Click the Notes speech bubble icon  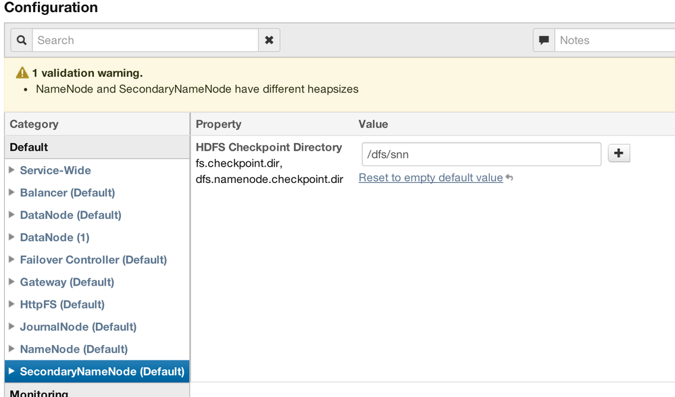(x=544, y=41)
